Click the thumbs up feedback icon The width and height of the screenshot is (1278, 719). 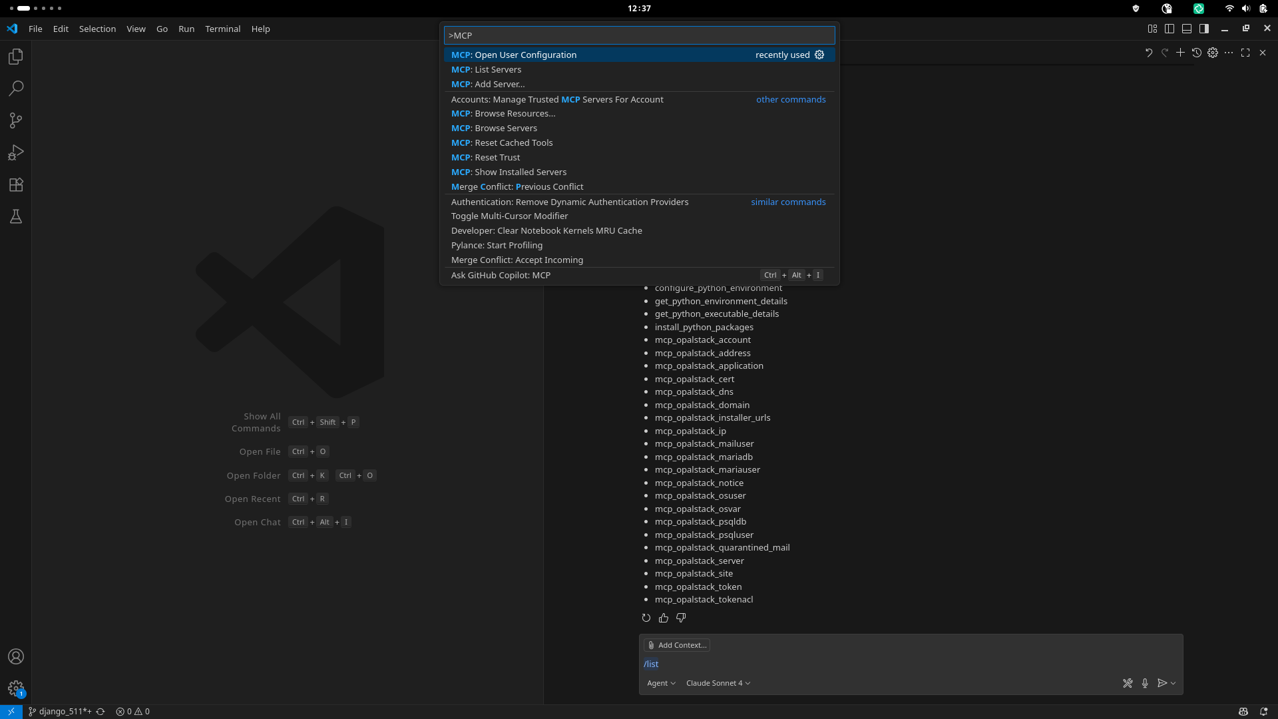click(663, 618)
